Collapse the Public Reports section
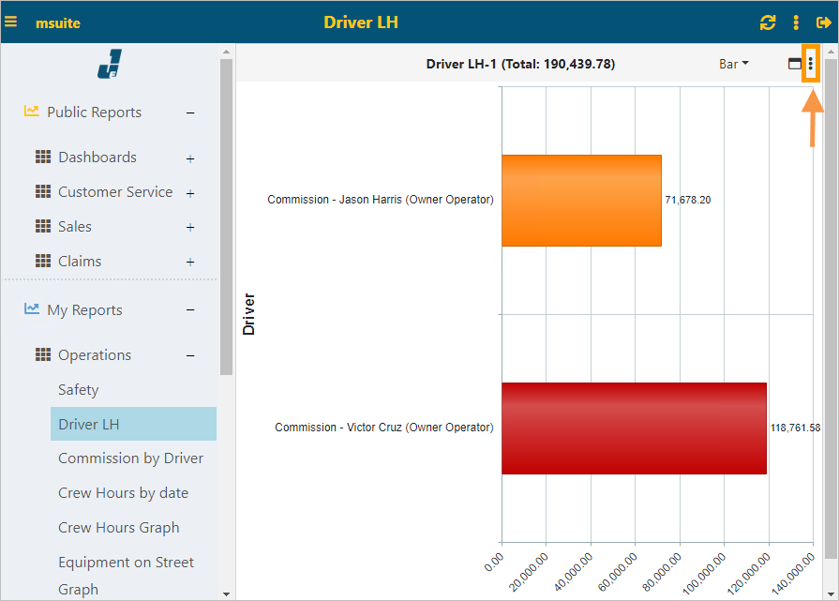 [x=190, y=112]
